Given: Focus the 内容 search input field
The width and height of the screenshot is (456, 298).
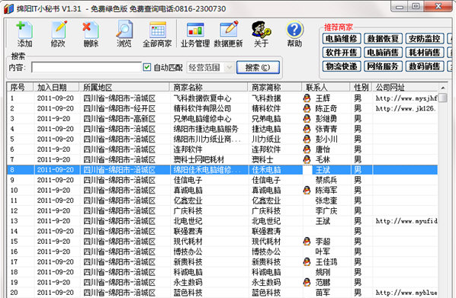Looking at the screenshot, I should pyautogui.click(x=86, y=67).
